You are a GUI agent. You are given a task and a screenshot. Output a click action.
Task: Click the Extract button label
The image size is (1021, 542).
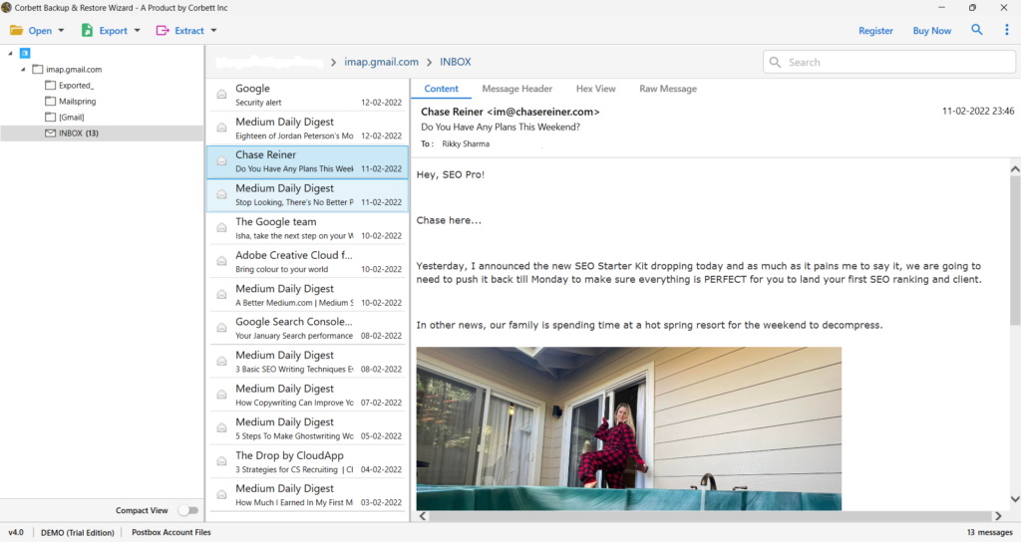(x=189, y=31)
